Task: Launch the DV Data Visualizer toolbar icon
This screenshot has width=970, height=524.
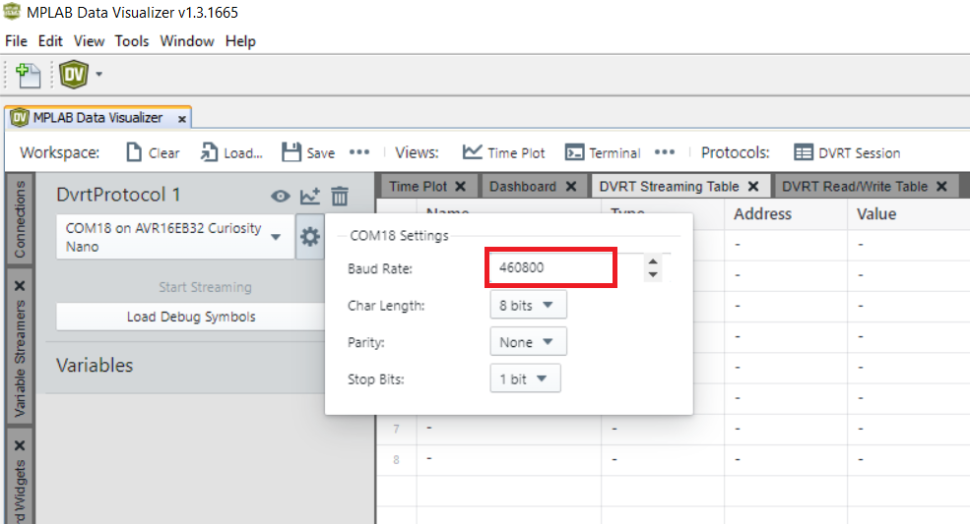Action: coord(74,75)
